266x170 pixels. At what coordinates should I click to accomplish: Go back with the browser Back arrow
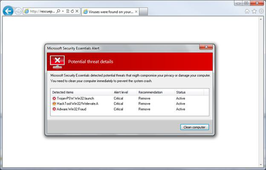tap(8, 11)
